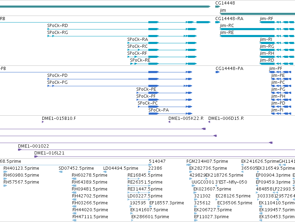Select jim-PI protein label

pos(277,110)
